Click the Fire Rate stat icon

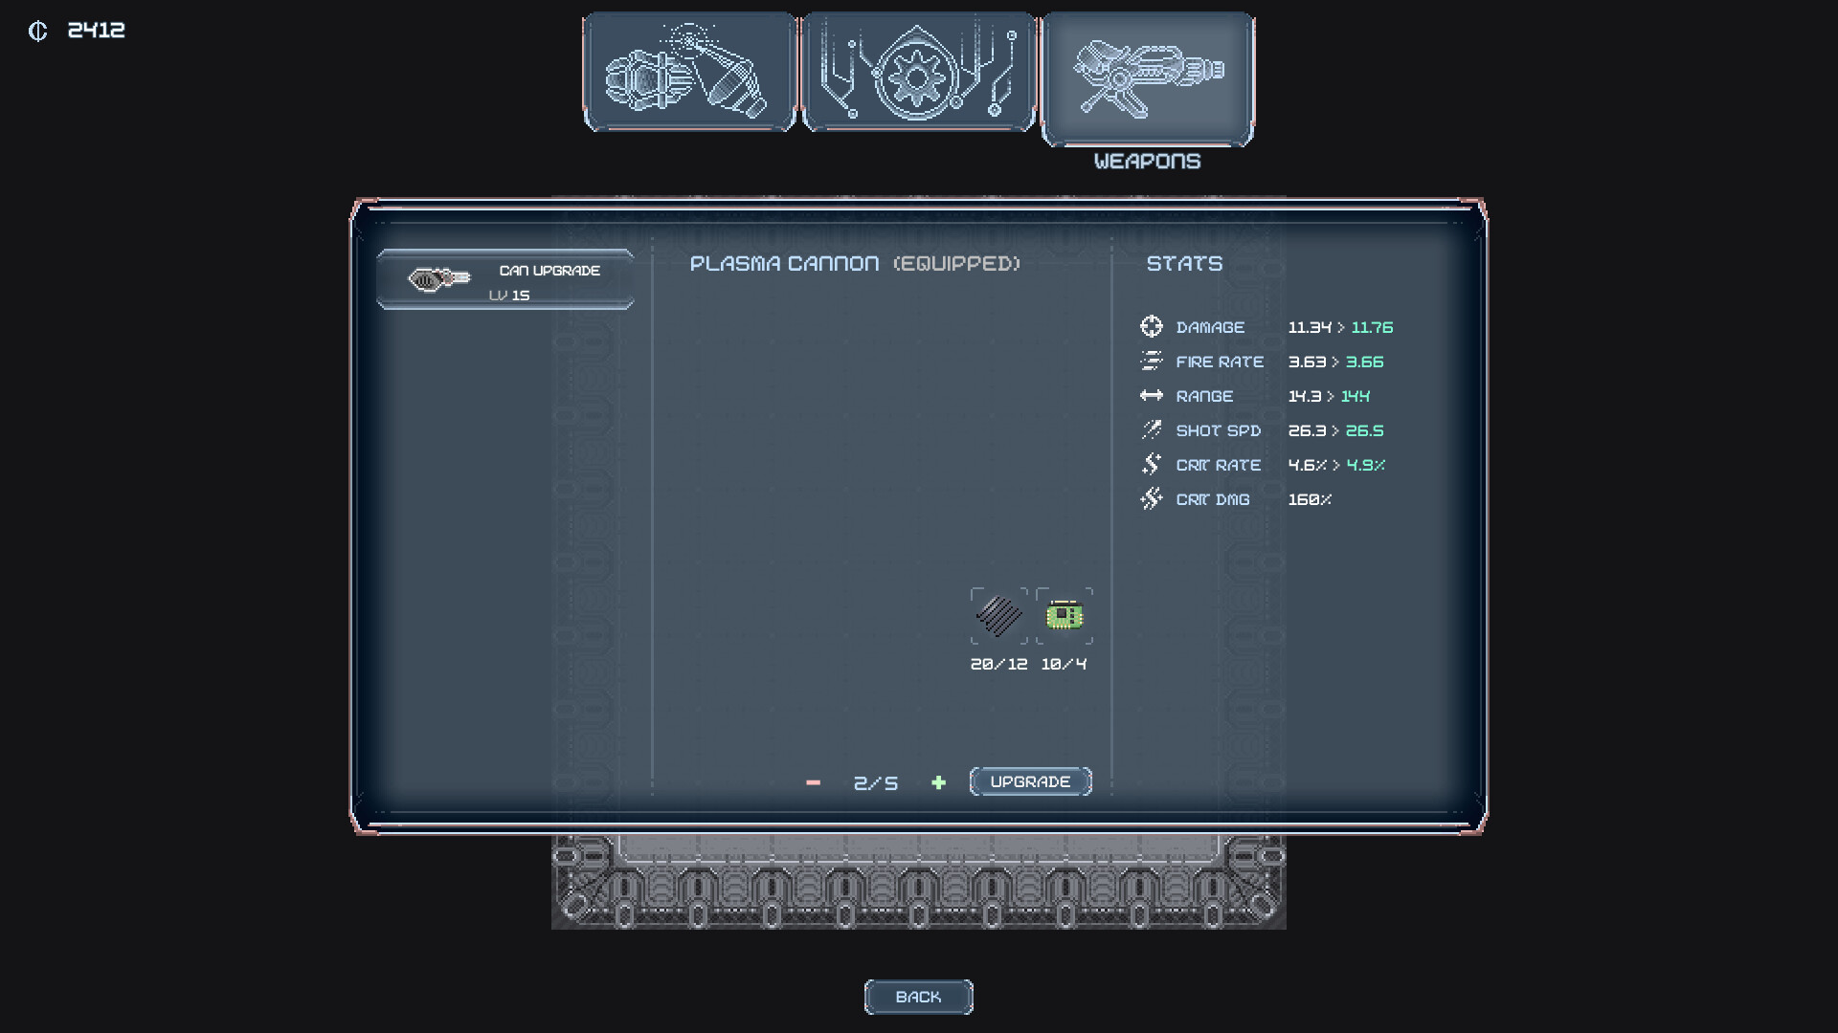point(1152,361)
